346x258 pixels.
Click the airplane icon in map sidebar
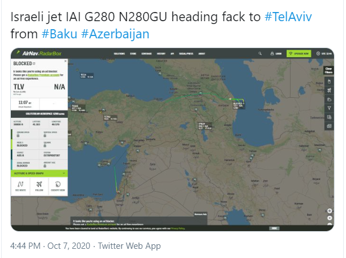pos(329,90)
